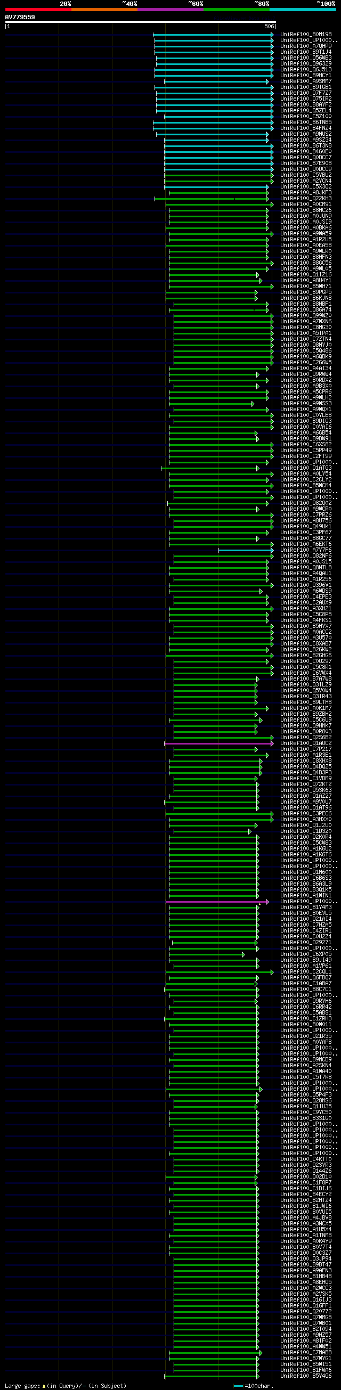
Task: Select the UniRef100_A3XH21 label
Action: [306, 609]
